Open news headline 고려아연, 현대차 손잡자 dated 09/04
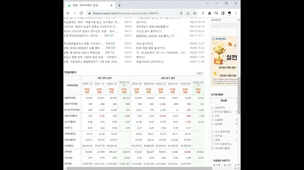 click(90, 27)
